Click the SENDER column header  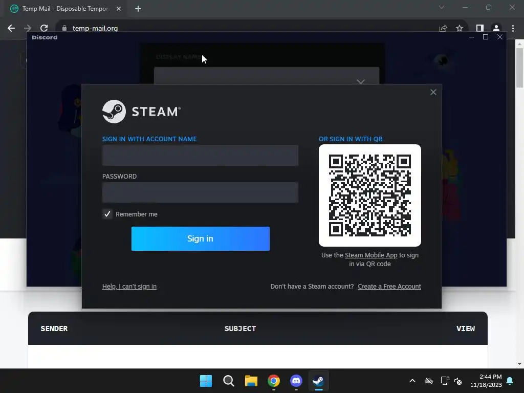pos(54,329)
